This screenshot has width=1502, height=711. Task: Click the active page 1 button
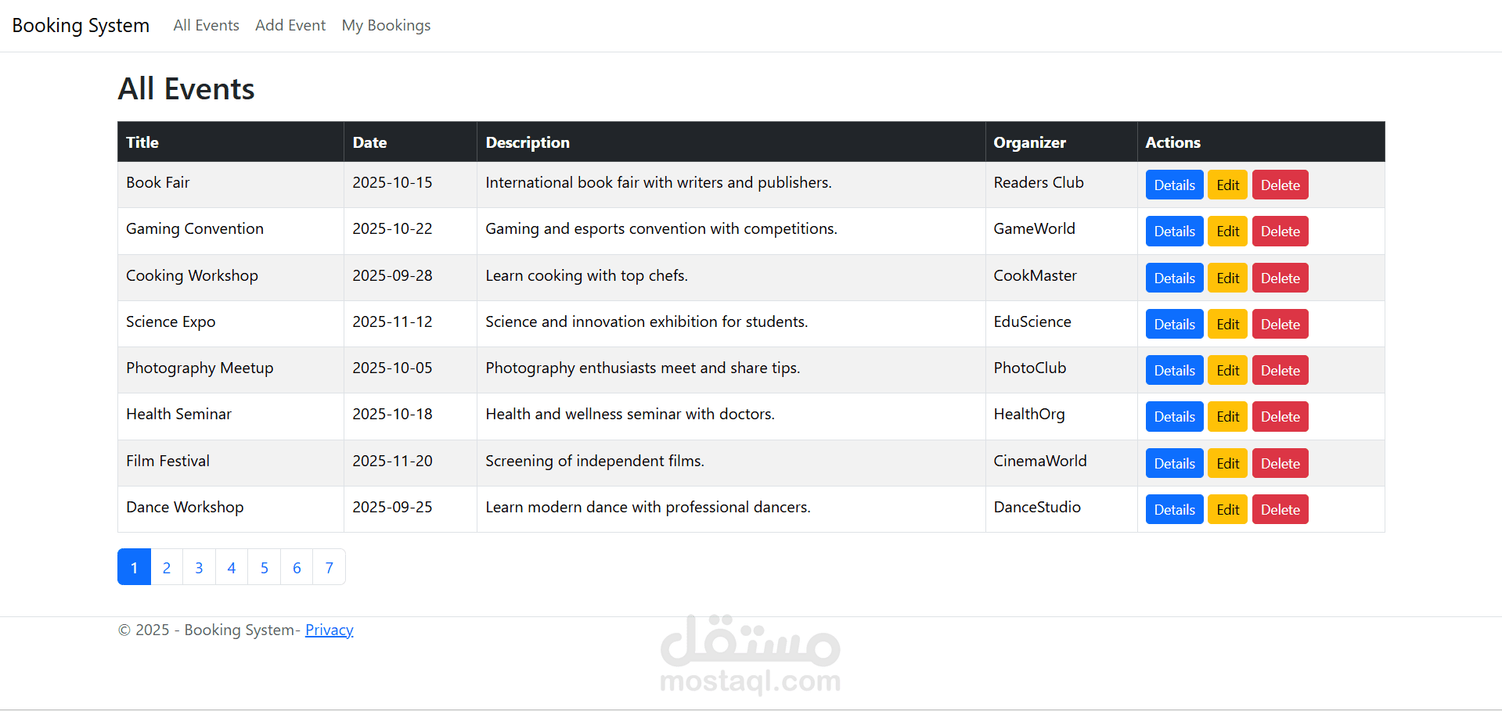(x=134, y=568)
